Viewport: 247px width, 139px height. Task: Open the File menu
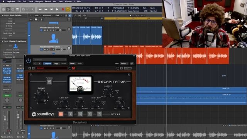click(19, 2)
